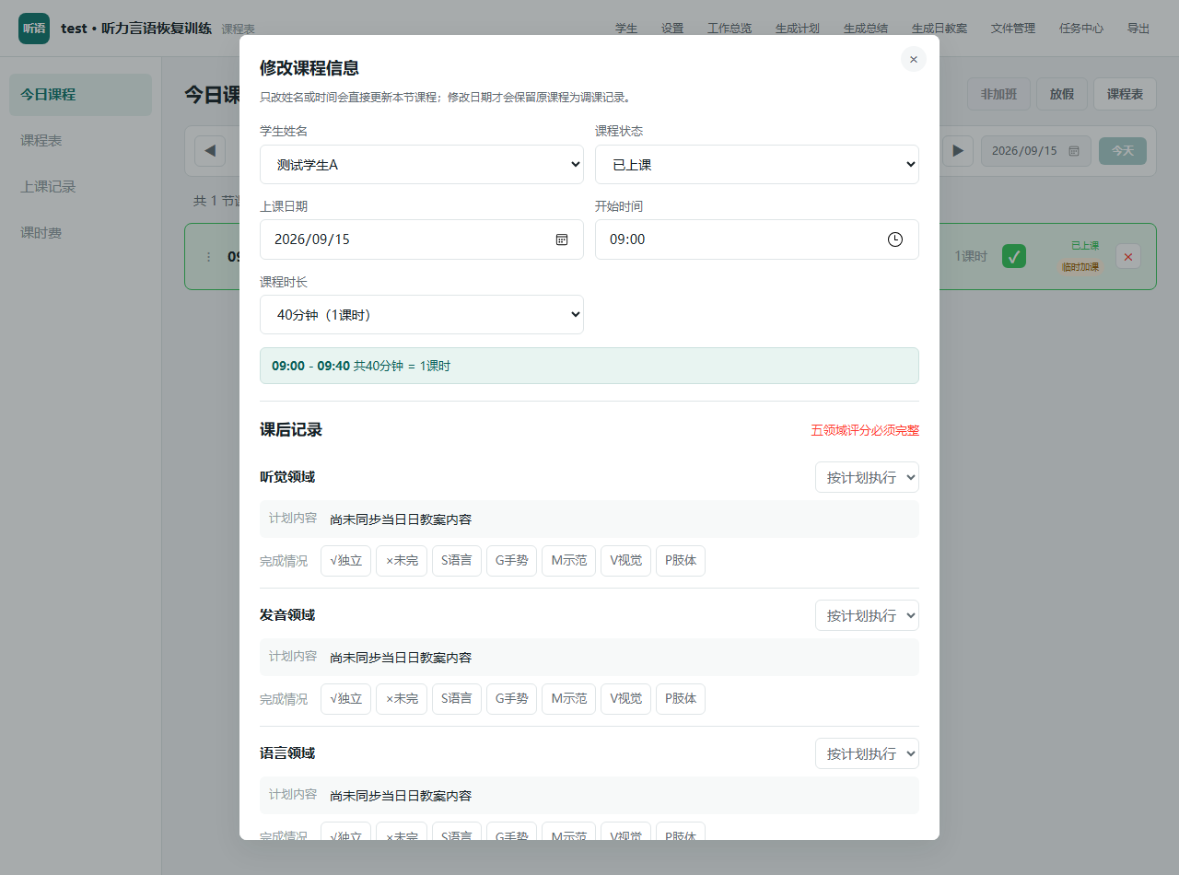
Task: Open 任务中心 in top navigation
Action: tap(1081, 29)
